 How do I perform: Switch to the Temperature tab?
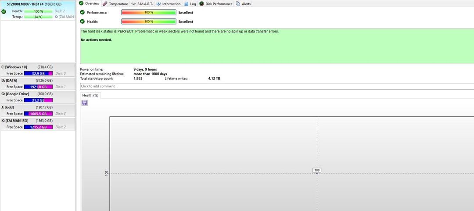[x=115, y=4]
